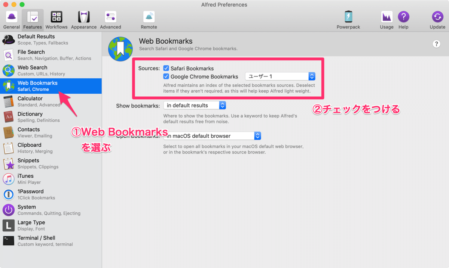Select 'File Search' feature row
The image size is (449, 268).
(x=51, y=55)
